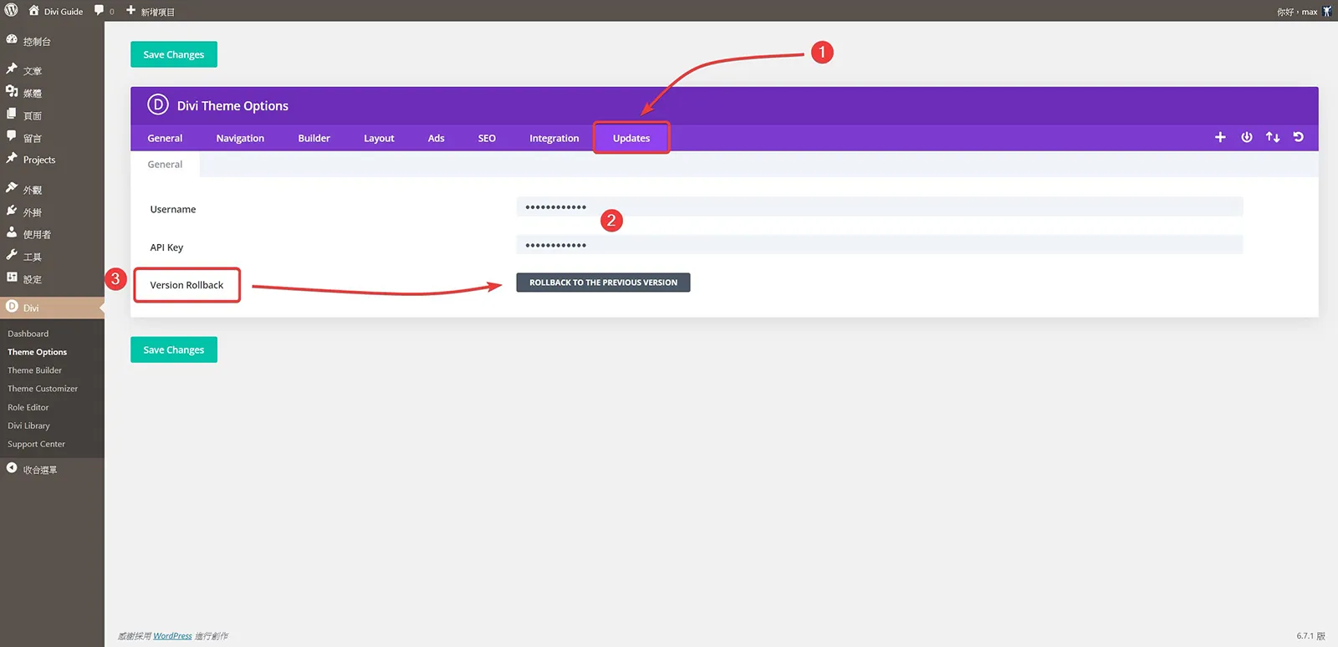
Task: Click the Comments icon in sidebar
Action: click(x=12, y=136)
